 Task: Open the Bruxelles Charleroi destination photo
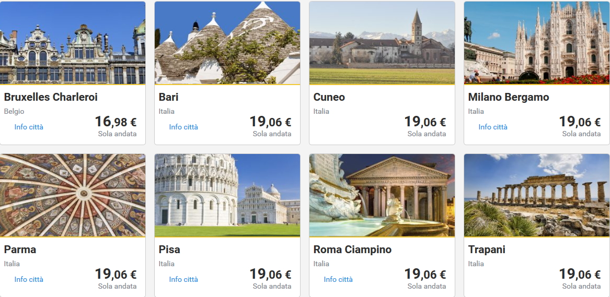73,43
